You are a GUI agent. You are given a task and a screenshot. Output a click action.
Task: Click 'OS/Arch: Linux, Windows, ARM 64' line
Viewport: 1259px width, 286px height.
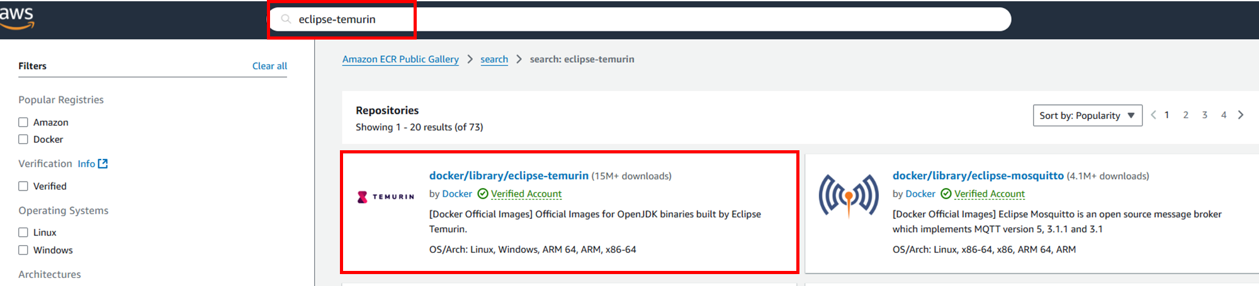(533, 250)
